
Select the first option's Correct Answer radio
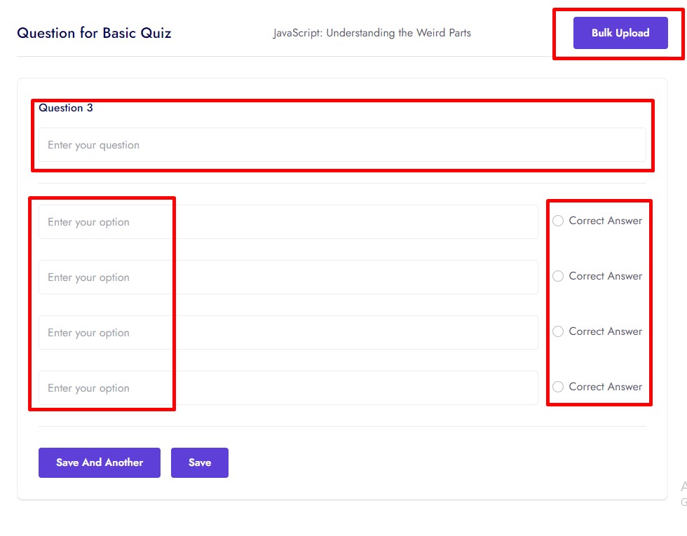click(x=558, y=221)
